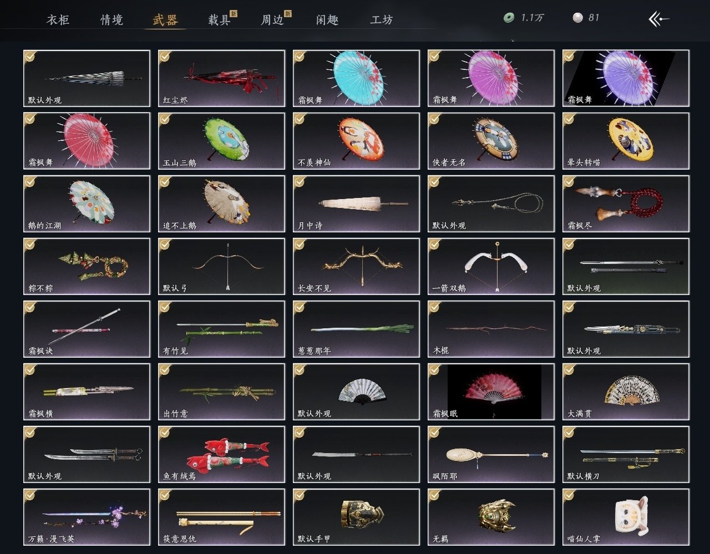Click the pearl currency icon
Image resolution: width=710 pixels, height=554 pixels.
577,18
